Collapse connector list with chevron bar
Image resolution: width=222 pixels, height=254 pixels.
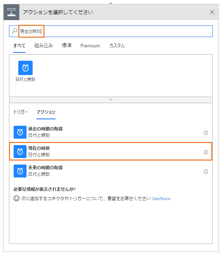[x=111, y=100]
